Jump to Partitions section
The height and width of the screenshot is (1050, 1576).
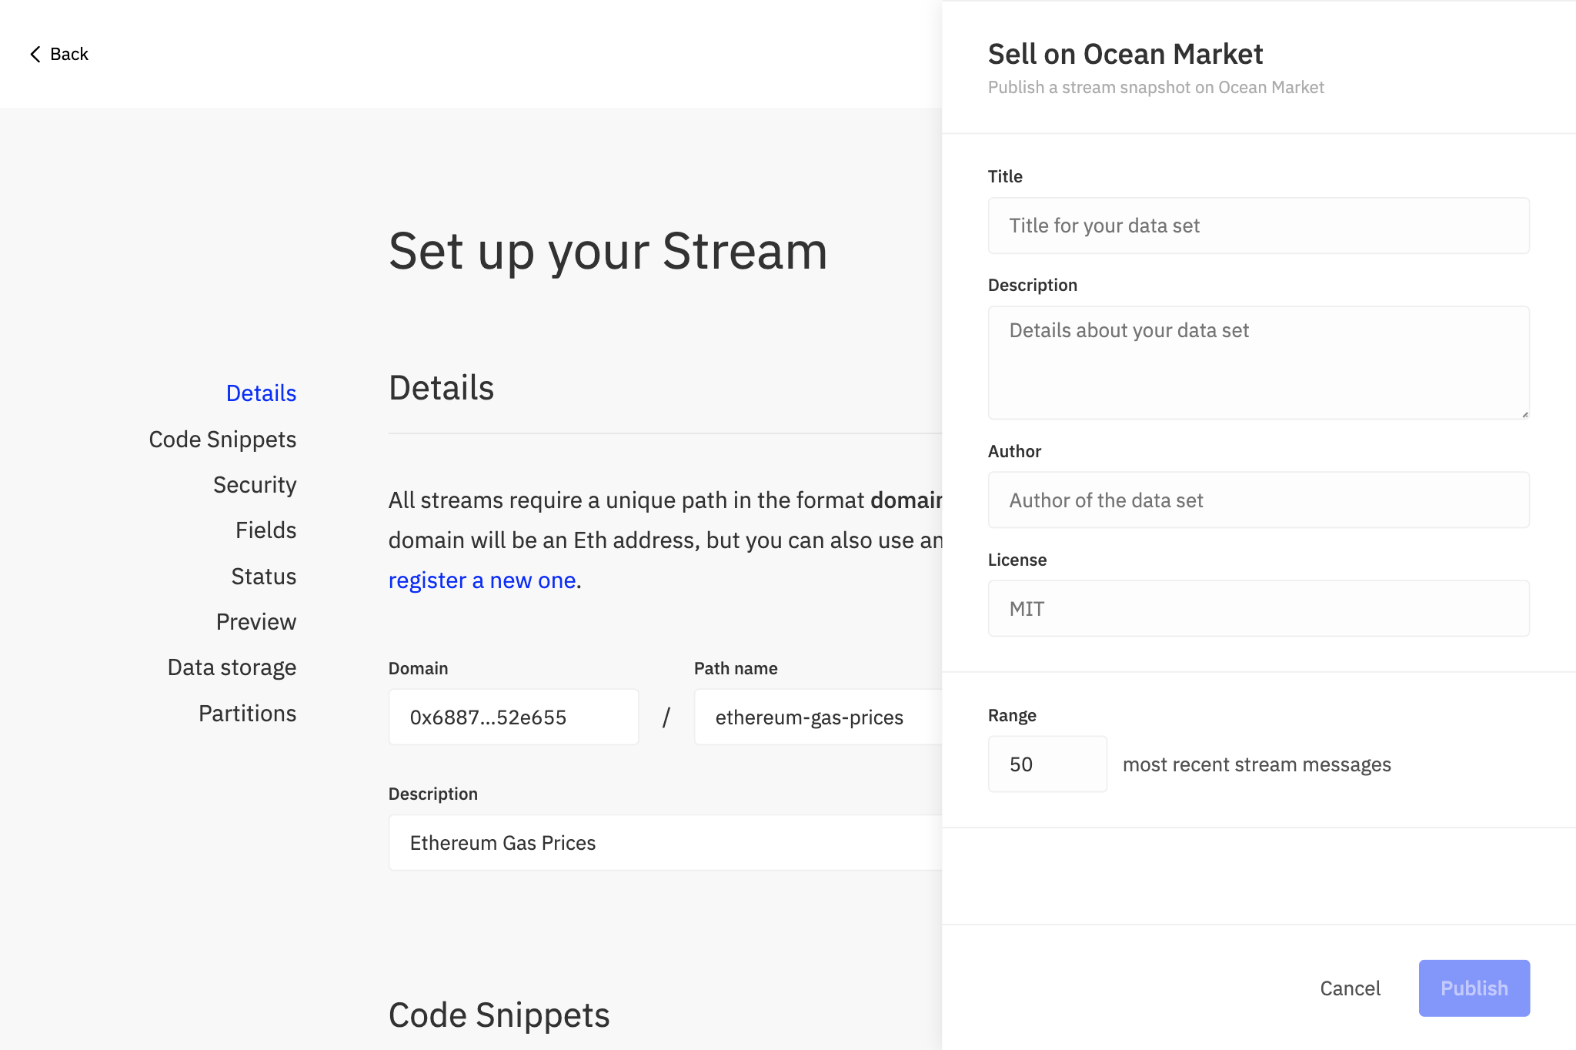(247, 714)
